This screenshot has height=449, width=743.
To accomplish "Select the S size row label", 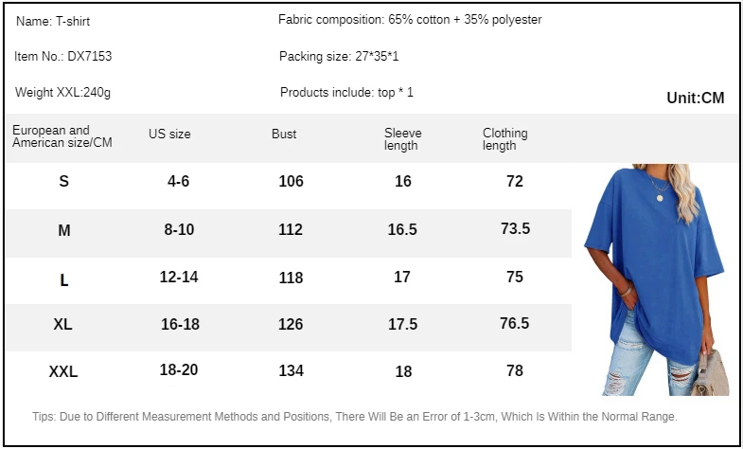I will click(64, 181).
